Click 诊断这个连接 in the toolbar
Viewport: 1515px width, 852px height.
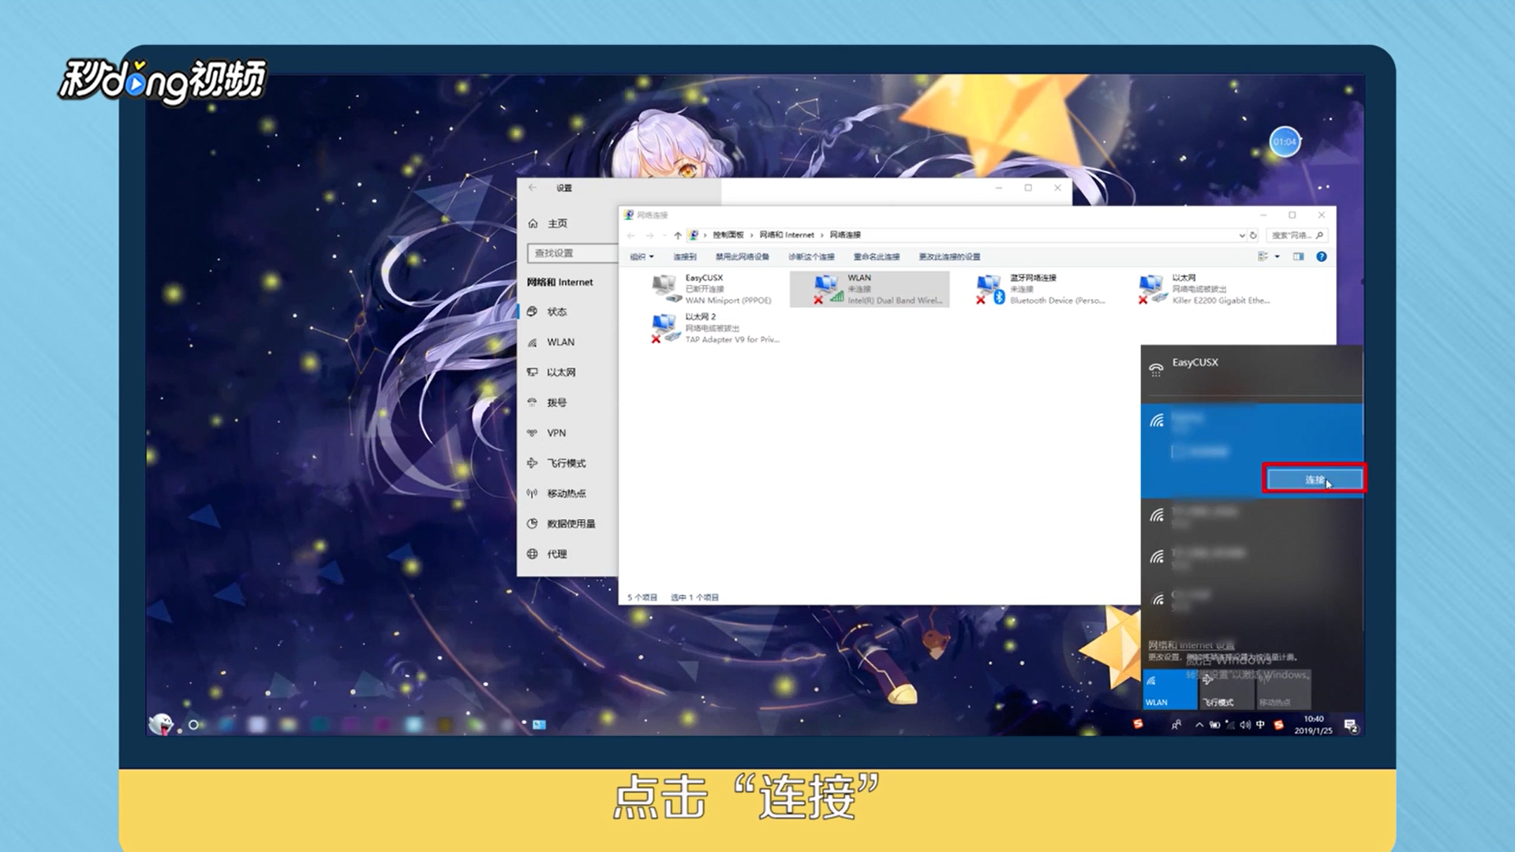(811, 256)
